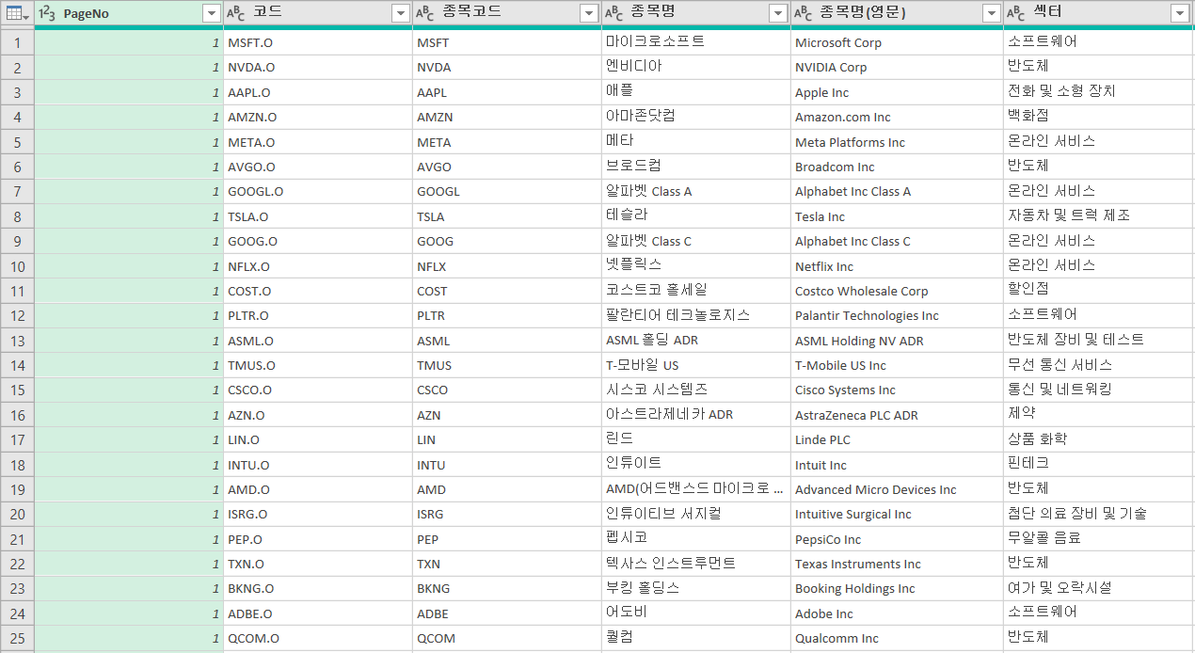This screenshot has height=653, width=1195.
Task: Open the 종목코드 filter dropdown arrow
Action: (x=589, y=13)
